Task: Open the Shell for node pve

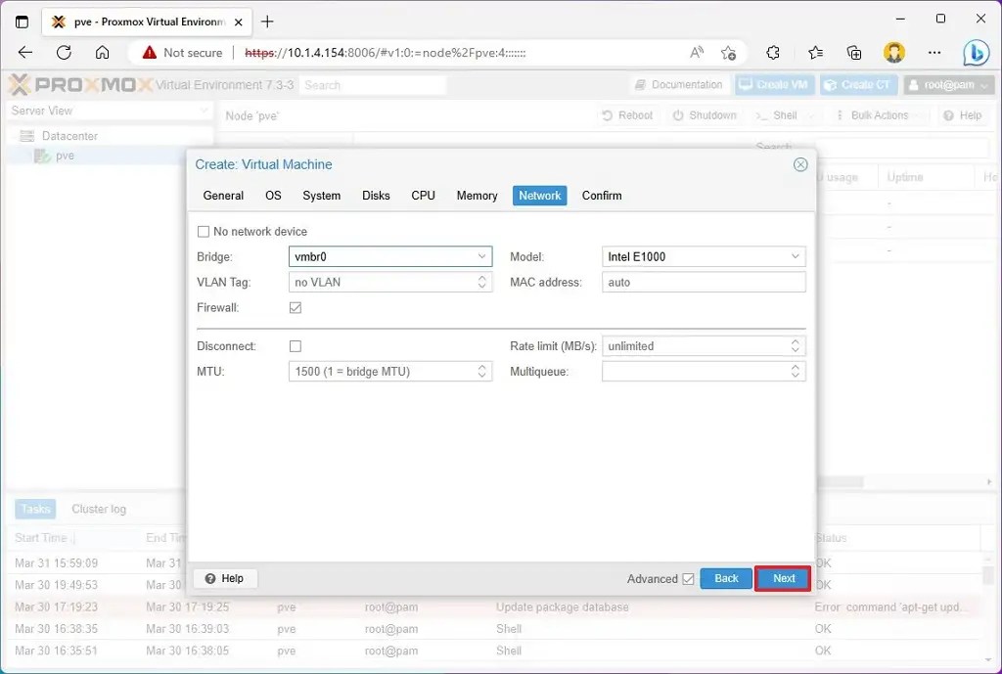Action: pos(784,114)
